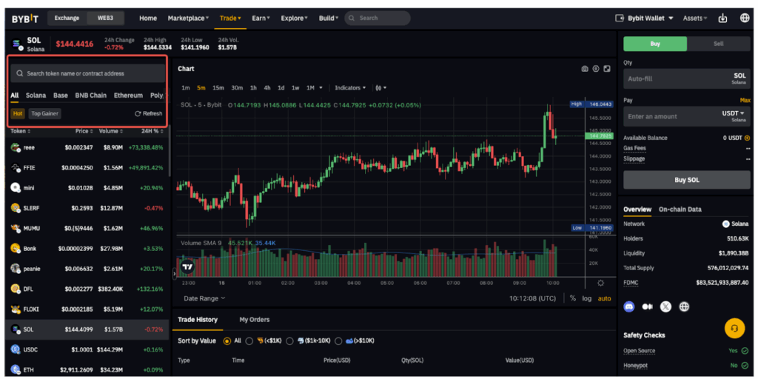The width and height of the screenshot is (758, 379).
Task: Filter tokens by BNB Chain
Action: [90, 95]
